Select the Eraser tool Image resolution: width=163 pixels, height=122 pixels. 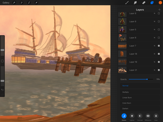144,3
